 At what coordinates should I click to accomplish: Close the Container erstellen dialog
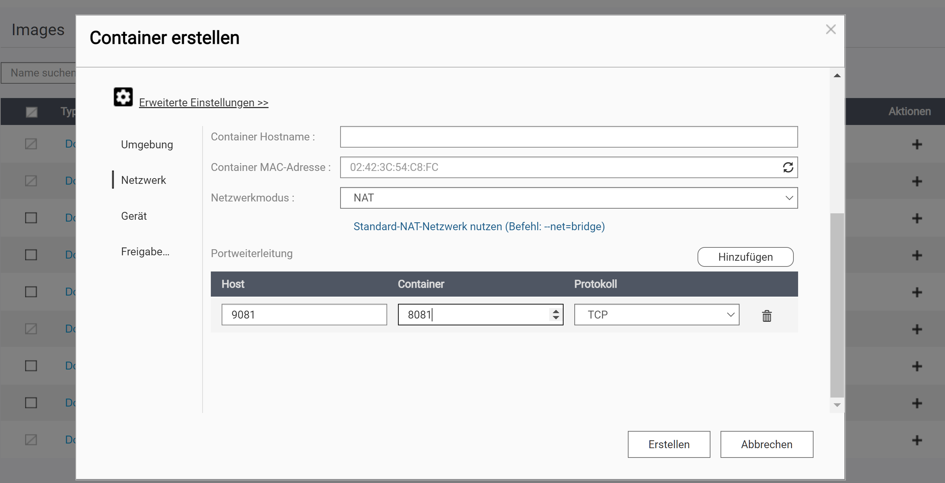830,29
